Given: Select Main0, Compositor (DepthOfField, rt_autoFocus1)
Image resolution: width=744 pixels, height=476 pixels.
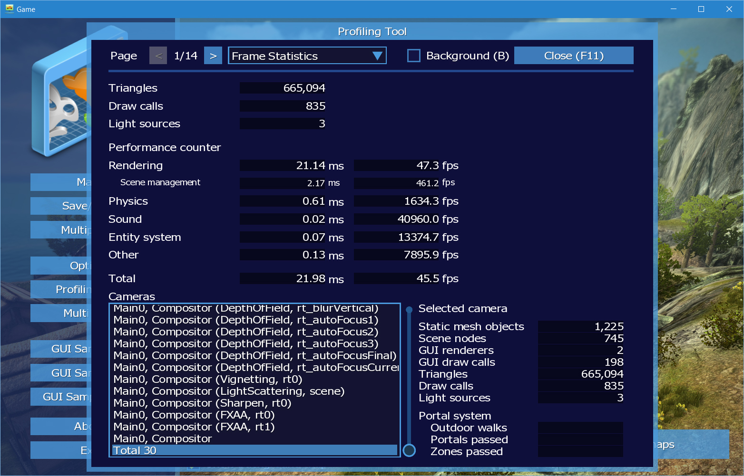Looking at the screenshot, I should pyautogui.click(x=245, y=320).
